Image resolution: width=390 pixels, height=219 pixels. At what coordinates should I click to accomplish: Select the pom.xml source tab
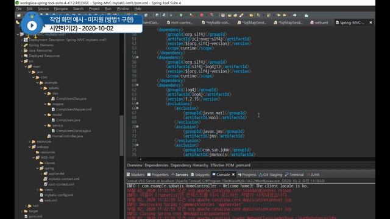243,165
